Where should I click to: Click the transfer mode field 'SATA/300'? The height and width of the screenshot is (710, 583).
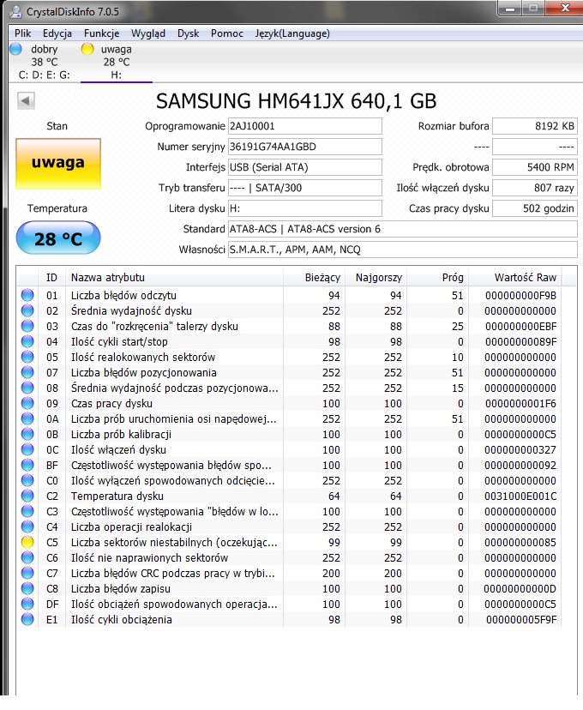click(x=304, y=188)
